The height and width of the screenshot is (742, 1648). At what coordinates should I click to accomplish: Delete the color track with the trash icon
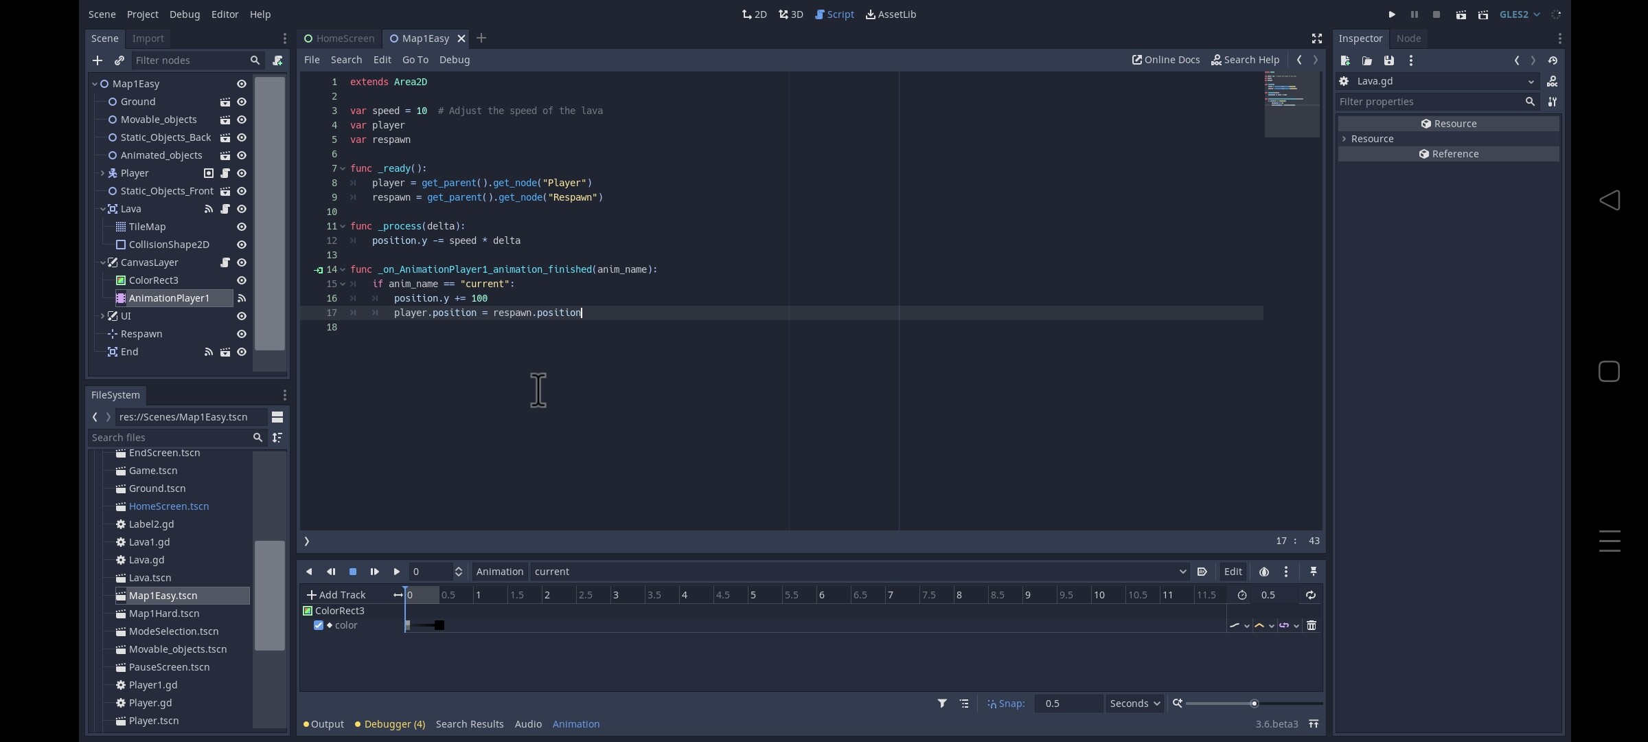click(1312, 625)
